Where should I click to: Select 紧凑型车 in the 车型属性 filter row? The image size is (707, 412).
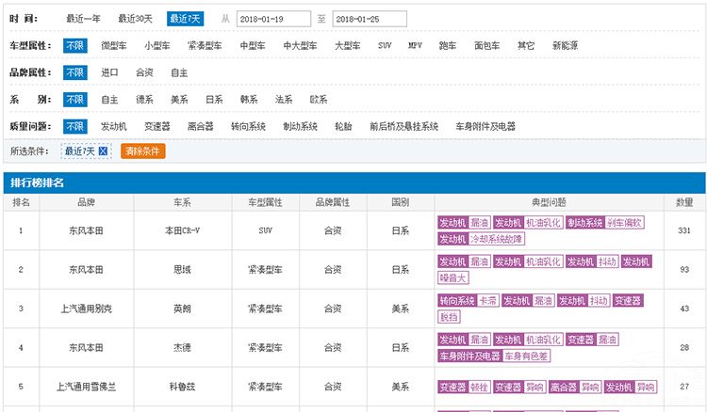[205, 45]
